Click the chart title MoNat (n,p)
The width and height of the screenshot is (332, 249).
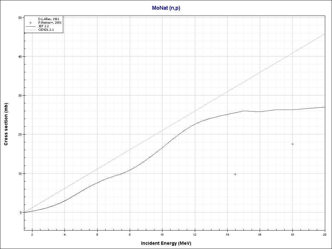click(166, 8)
